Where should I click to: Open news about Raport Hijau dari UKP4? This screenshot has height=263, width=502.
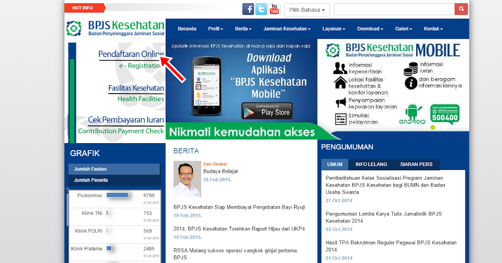[x=239, y=229]
